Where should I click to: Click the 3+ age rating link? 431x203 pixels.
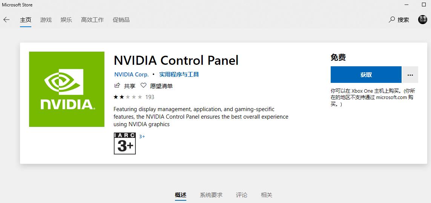click(x=142, y=136)
